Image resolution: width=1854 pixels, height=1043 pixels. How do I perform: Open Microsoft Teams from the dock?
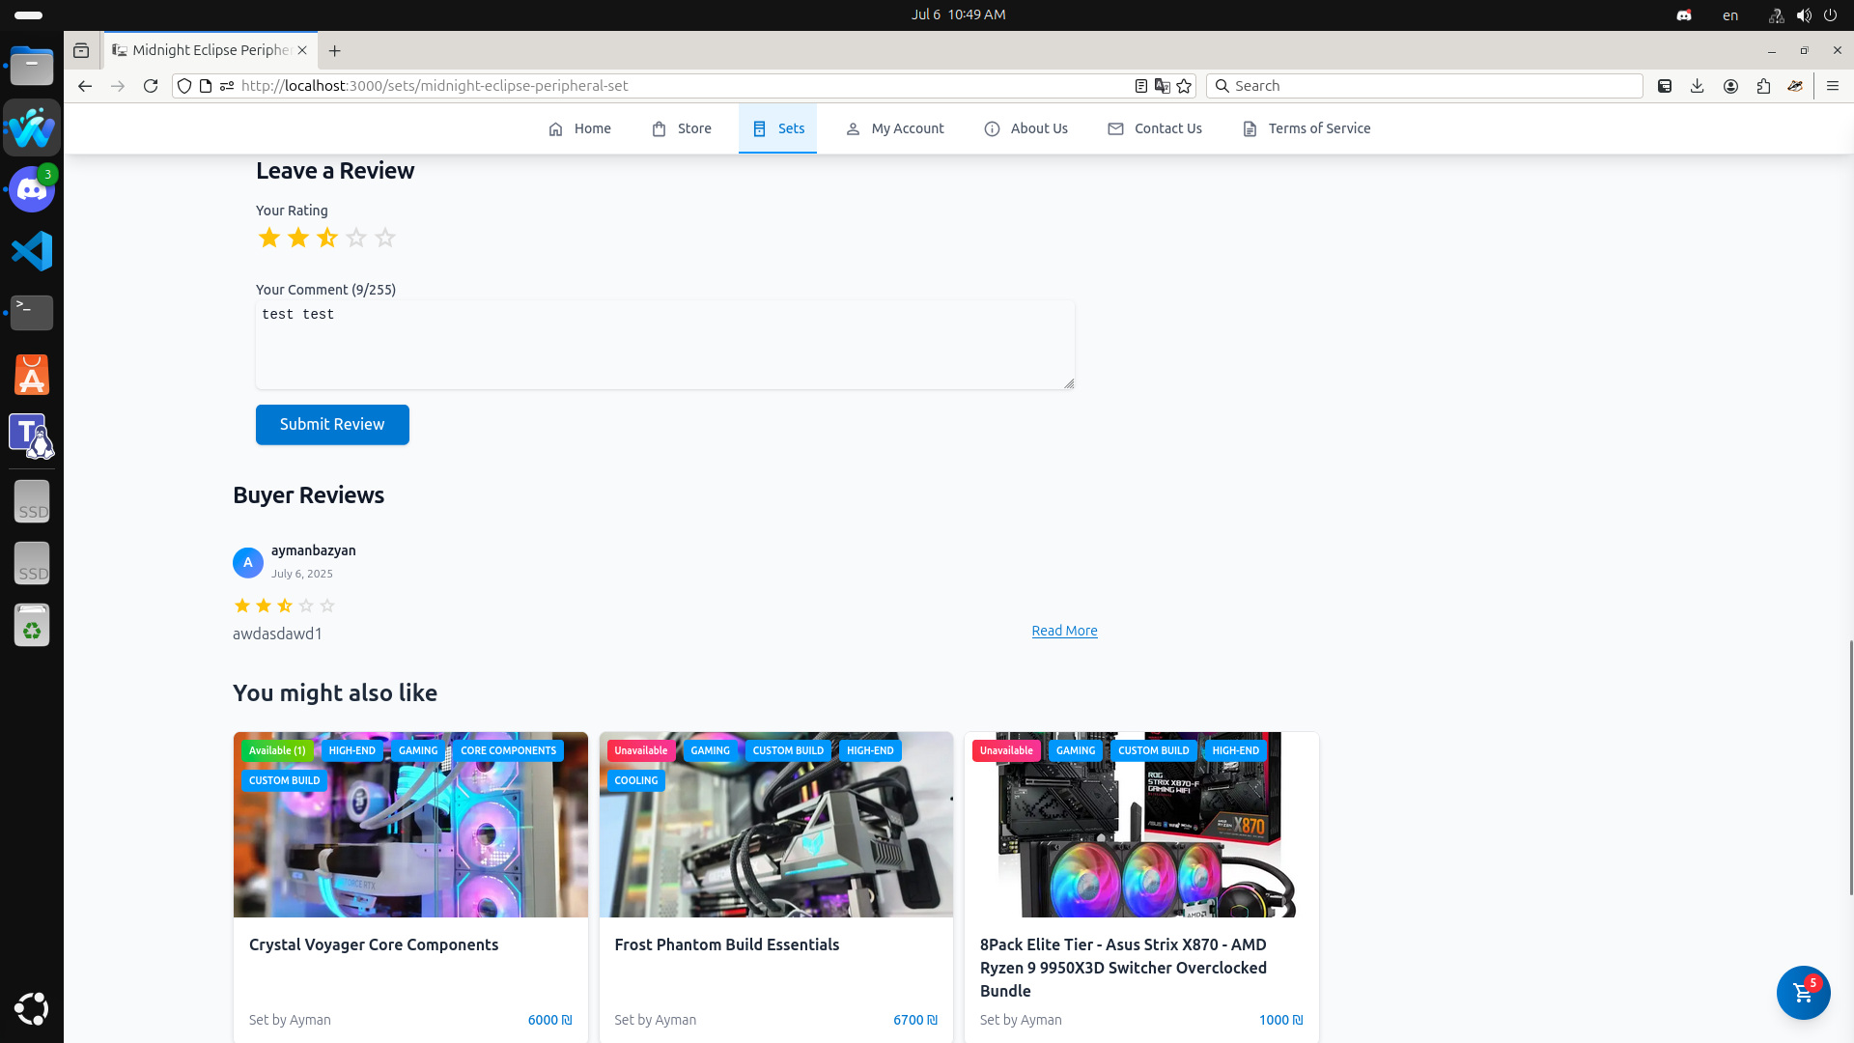coord(32,437)
